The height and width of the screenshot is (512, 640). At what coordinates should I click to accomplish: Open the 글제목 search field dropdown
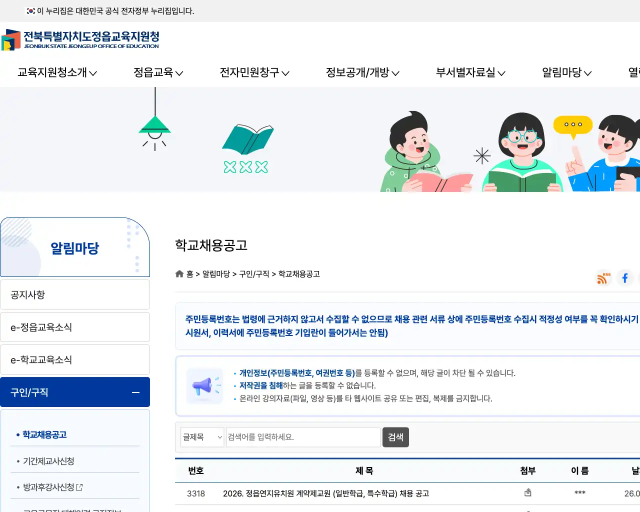(202, 437)
